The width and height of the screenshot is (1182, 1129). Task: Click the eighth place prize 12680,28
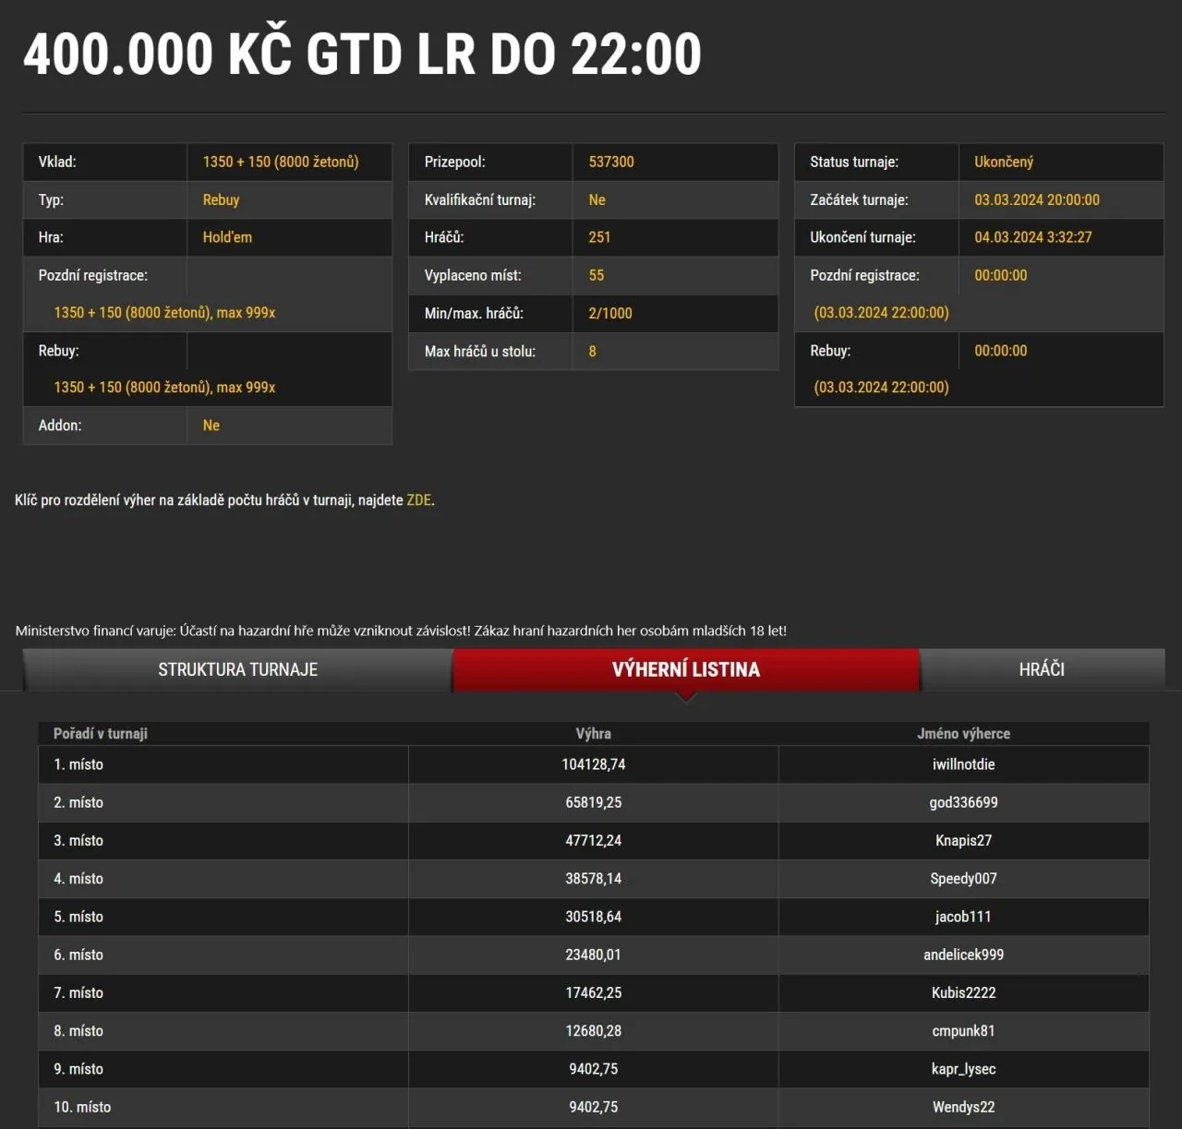[x=594, y=1031]
